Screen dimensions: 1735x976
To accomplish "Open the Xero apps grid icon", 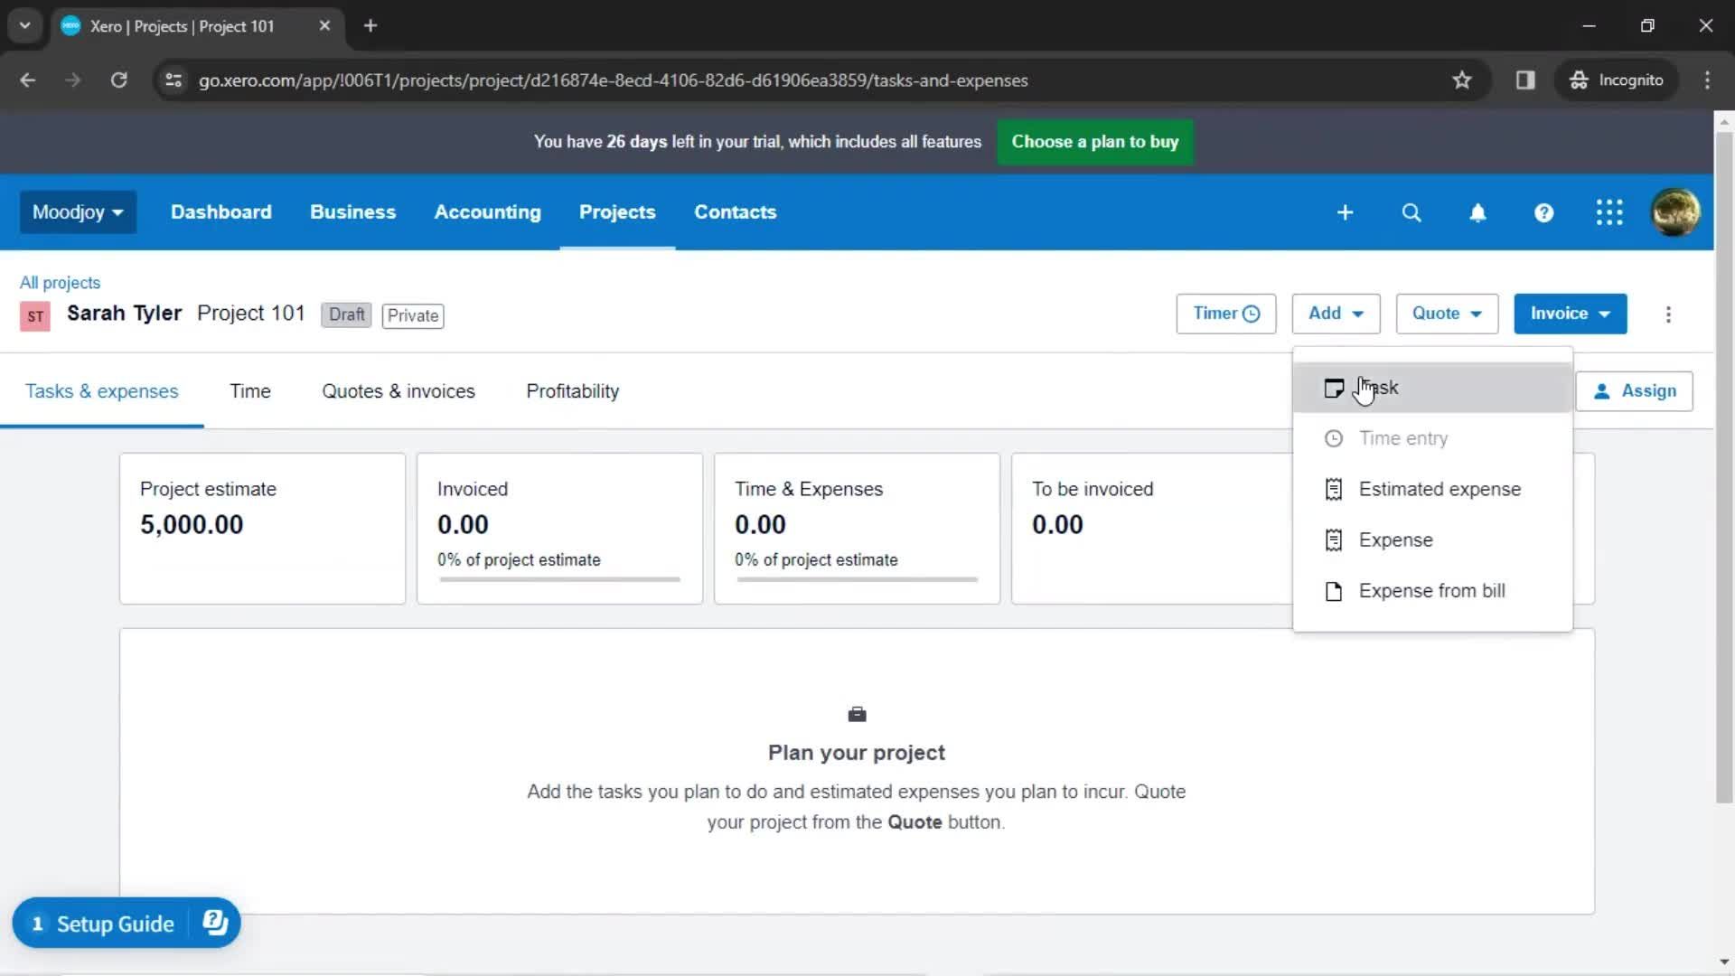I will [x=1609, y=212].
